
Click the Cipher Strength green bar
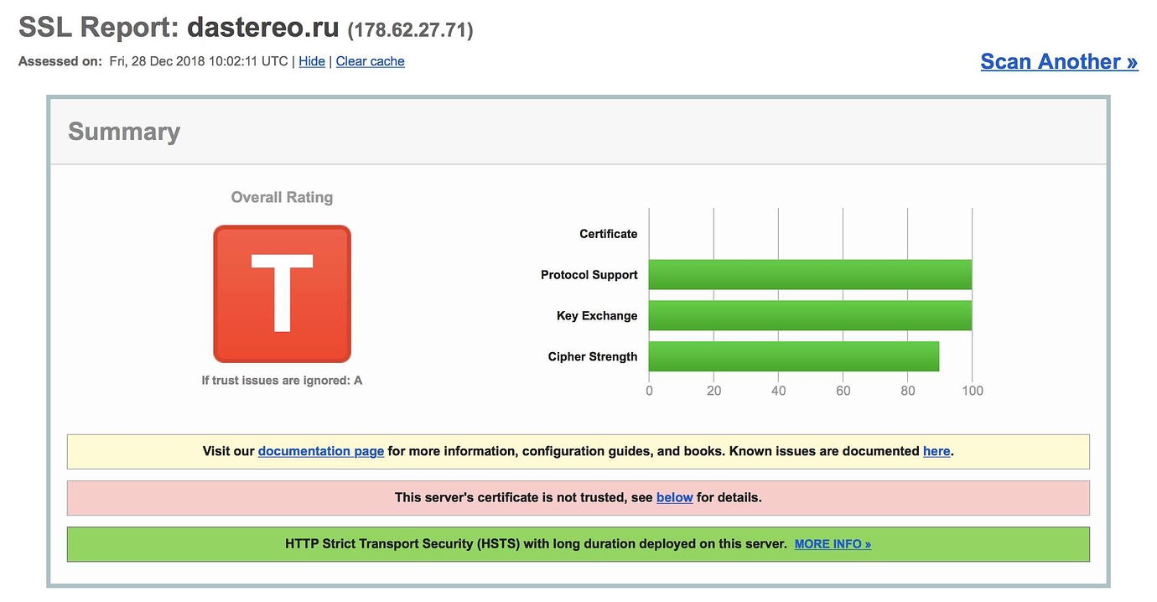point(794,356)
